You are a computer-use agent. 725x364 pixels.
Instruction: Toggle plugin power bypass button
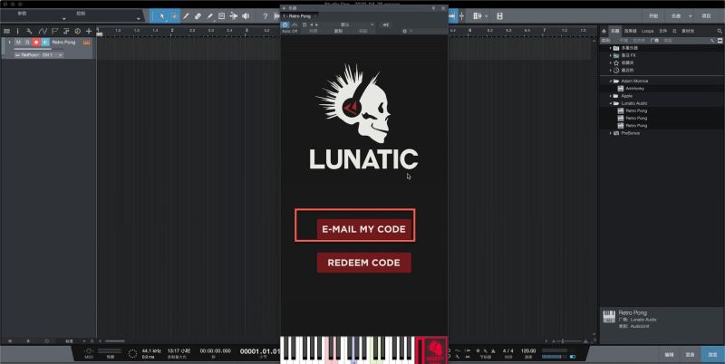coord(285,24)
